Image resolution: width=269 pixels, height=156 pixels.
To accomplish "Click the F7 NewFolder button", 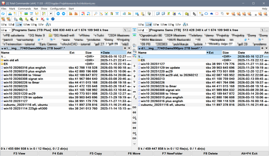I will (172, 153).
